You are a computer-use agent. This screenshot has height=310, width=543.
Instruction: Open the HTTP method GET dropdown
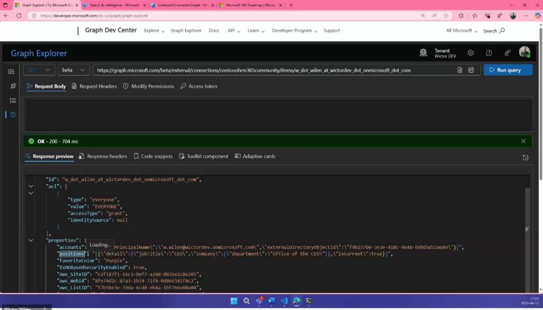click(x=39, y=70)
